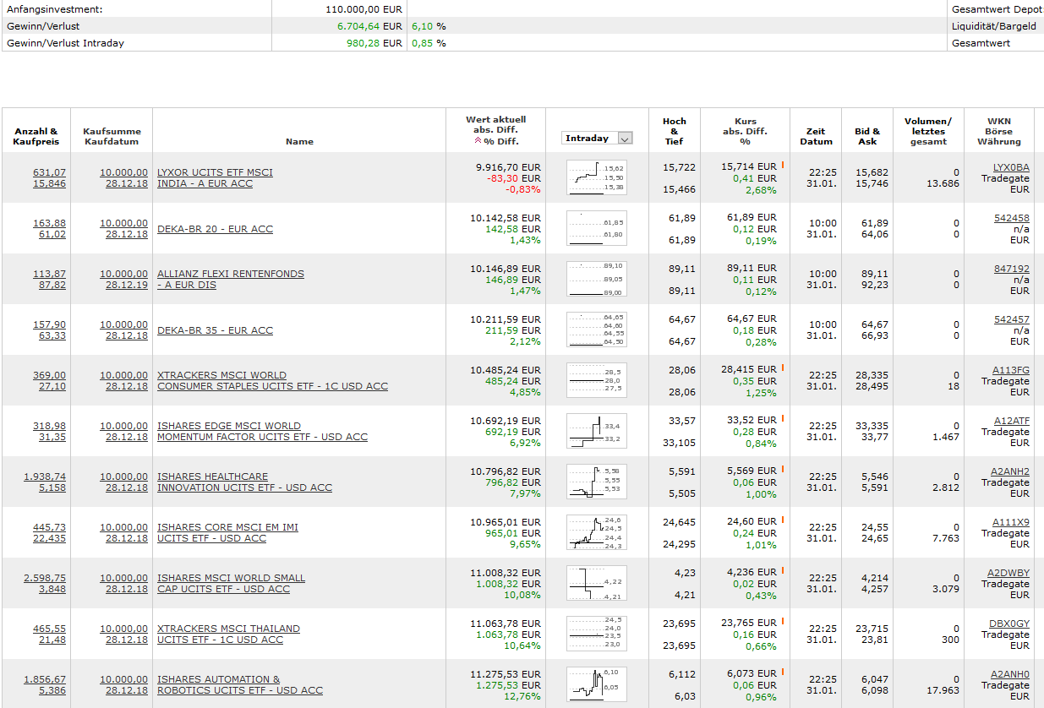Click WKN link 847192 for Allianz
The height and width of the screenshot is (708, 1044).
tap(1012, 269)
